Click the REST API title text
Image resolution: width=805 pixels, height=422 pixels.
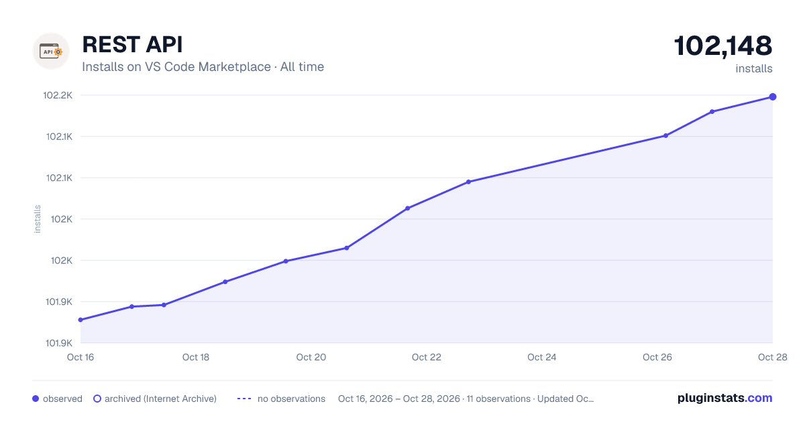coord(132,44)
